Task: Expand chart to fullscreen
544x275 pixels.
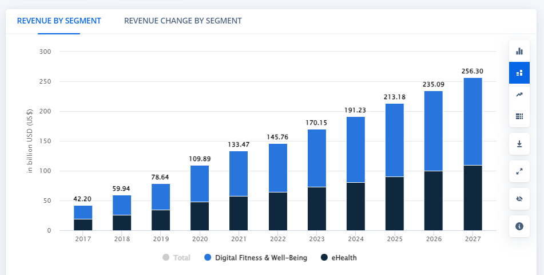Action: (x=519, y=171)
